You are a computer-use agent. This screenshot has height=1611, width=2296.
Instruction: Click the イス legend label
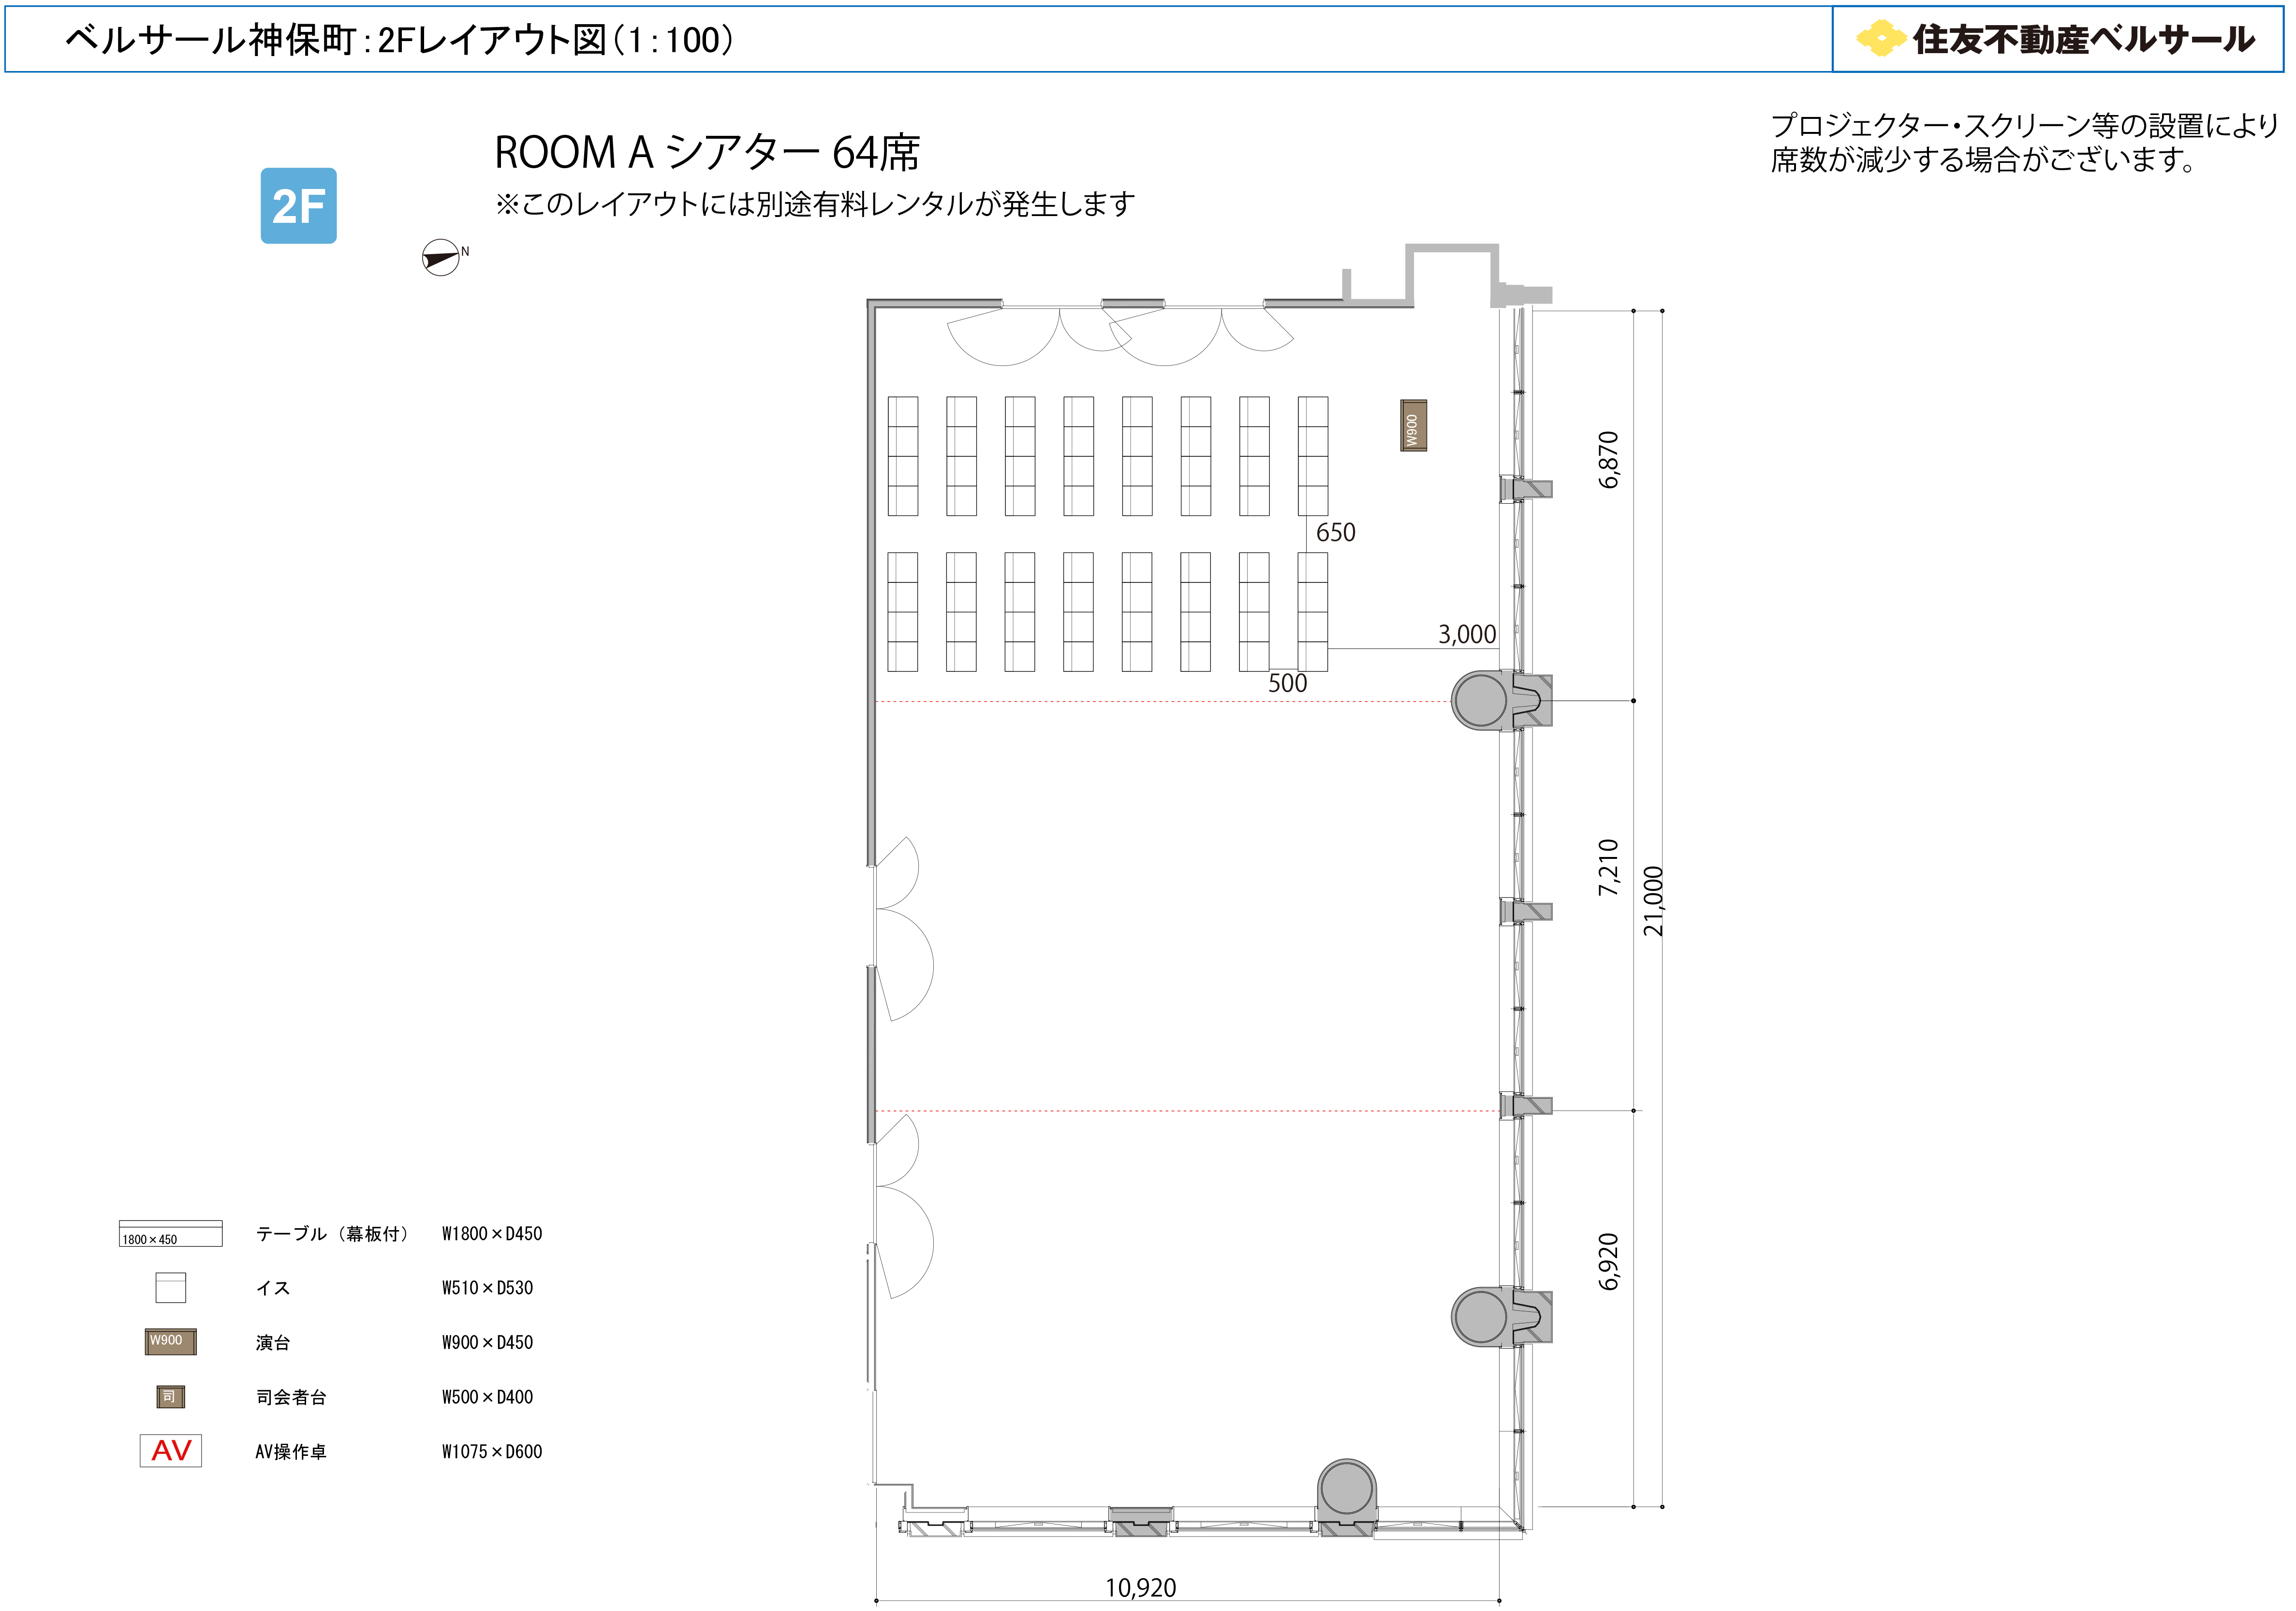(273, 1287)
